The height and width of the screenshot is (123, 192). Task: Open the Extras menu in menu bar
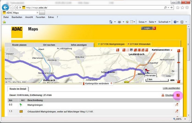pos(51,17)
